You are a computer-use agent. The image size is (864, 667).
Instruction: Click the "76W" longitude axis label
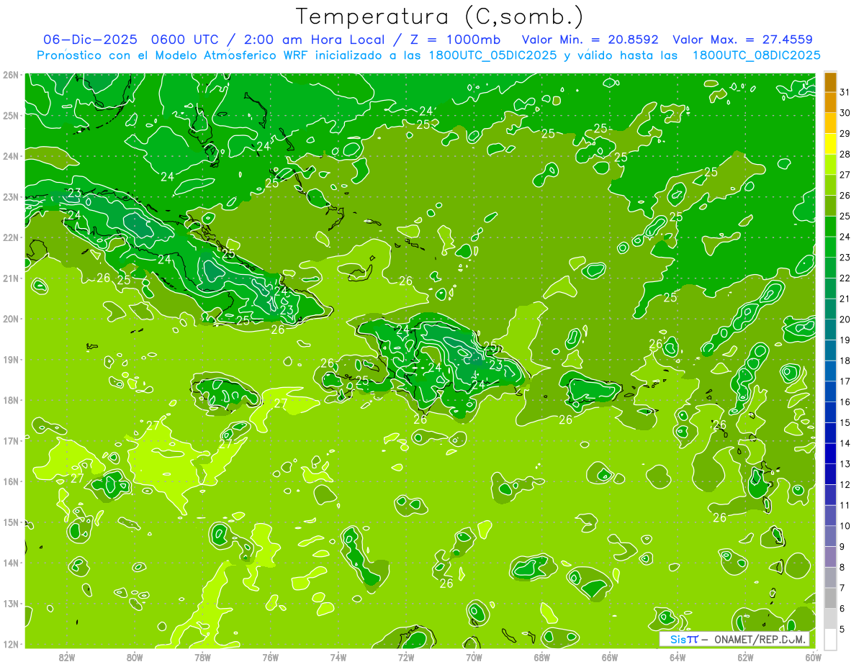click(270, 656)
